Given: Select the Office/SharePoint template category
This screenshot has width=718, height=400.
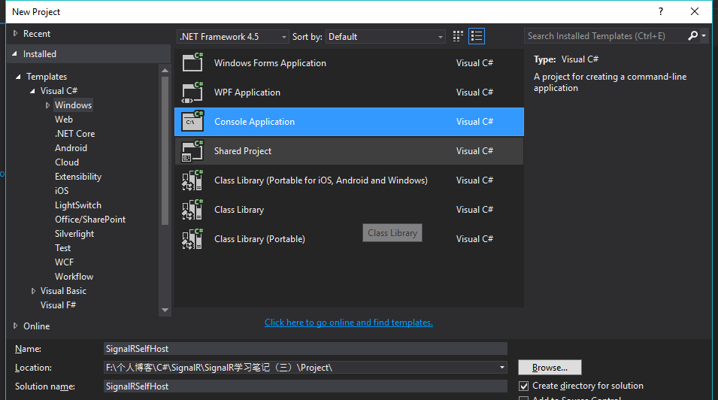Looking at the screenshot, I should [x=90, y=219].
